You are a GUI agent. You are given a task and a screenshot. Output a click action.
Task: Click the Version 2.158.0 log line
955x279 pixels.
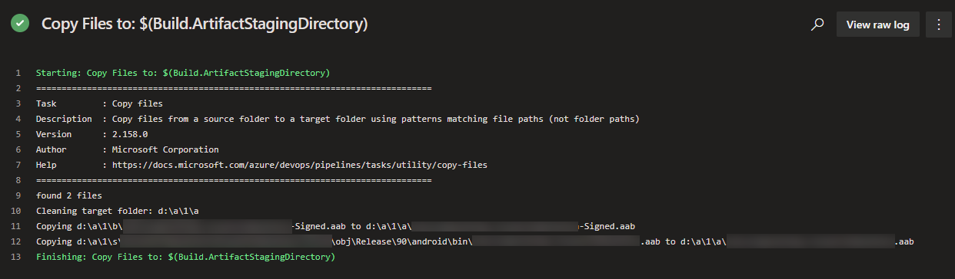[x=92, y=134]
